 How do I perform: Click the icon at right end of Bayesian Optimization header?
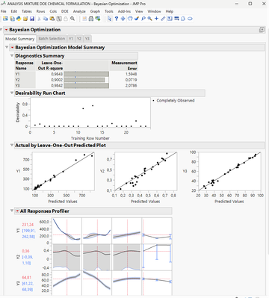click(x=262, y=30)
